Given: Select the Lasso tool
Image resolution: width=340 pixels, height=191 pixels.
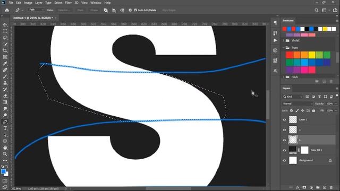Looking at the screenshot, I should [x=5, y=38].
